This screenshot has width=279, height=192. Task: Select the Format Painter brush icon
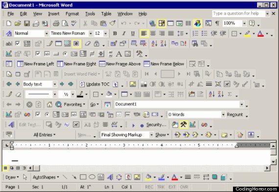click(113, 23)
